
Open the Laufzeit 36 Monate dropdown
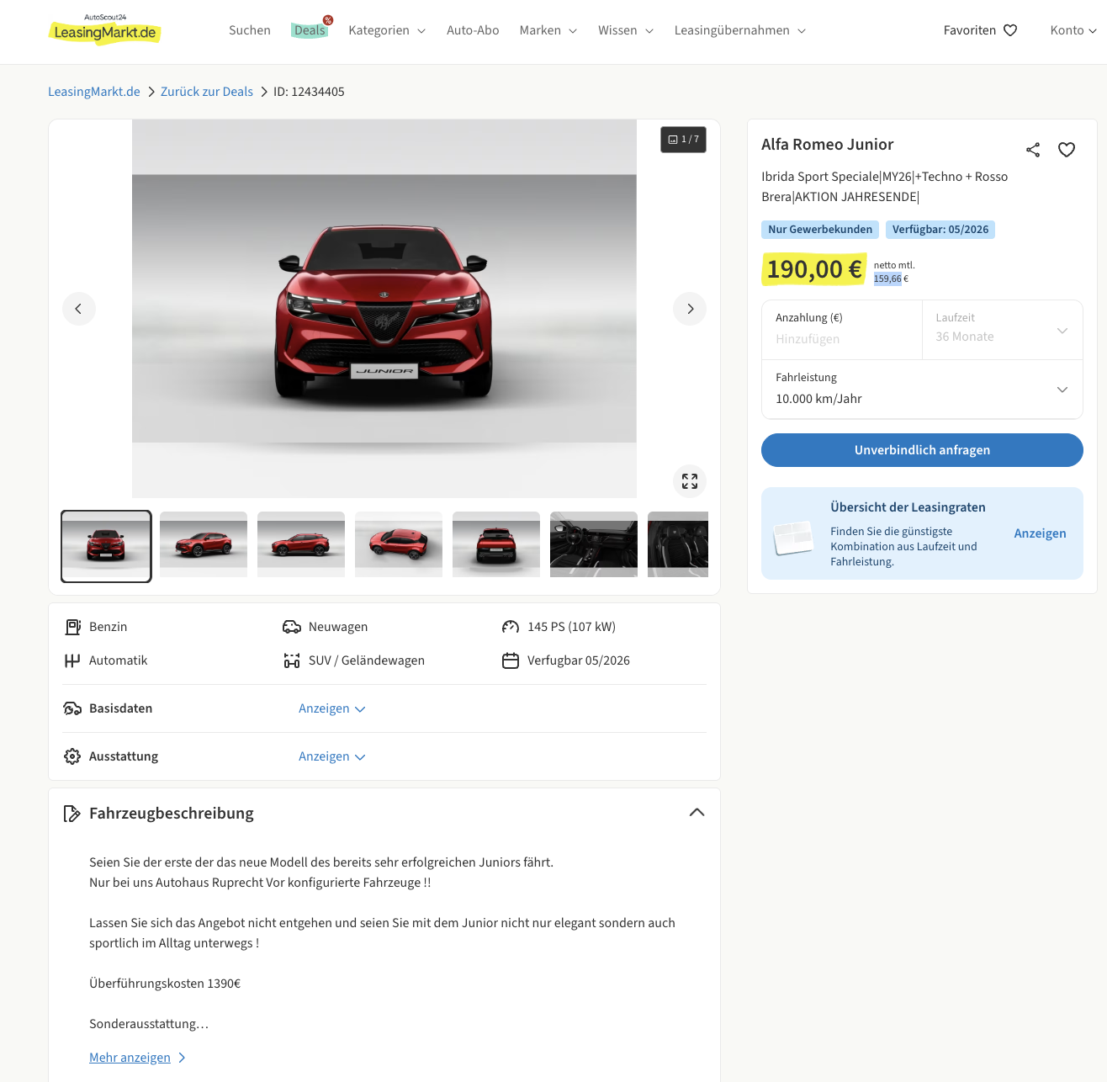coord(1002,330)
